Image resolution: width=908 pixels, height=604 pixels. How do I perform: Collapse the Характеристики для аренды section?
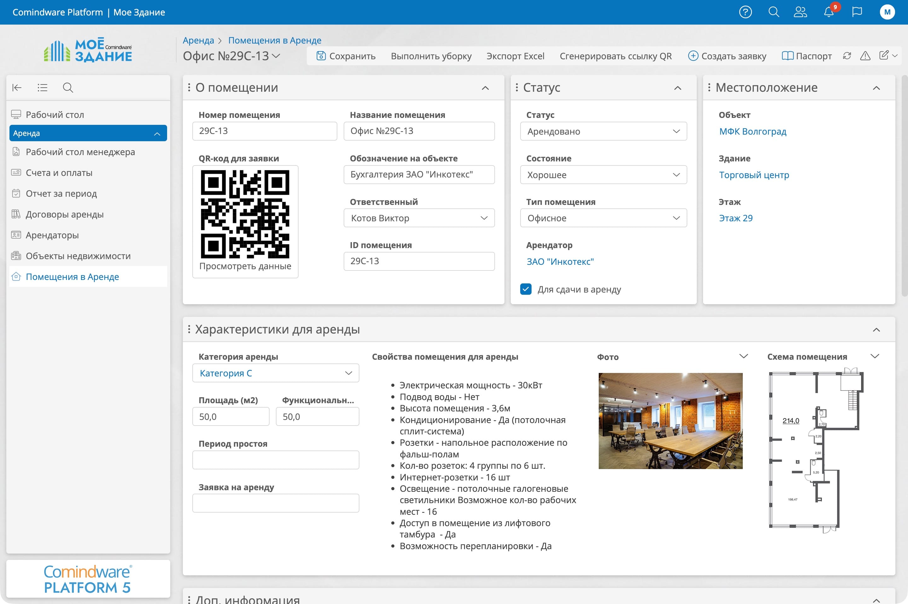[876, 330]
